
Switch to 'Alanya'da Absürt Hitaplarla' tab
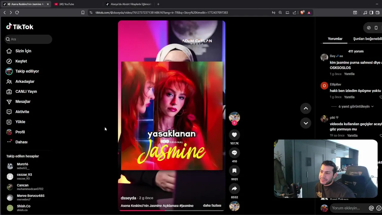pyautogui.click(x=129, y=4)
